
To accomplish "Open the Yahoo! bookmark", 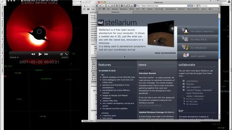I will pos(150,9).
